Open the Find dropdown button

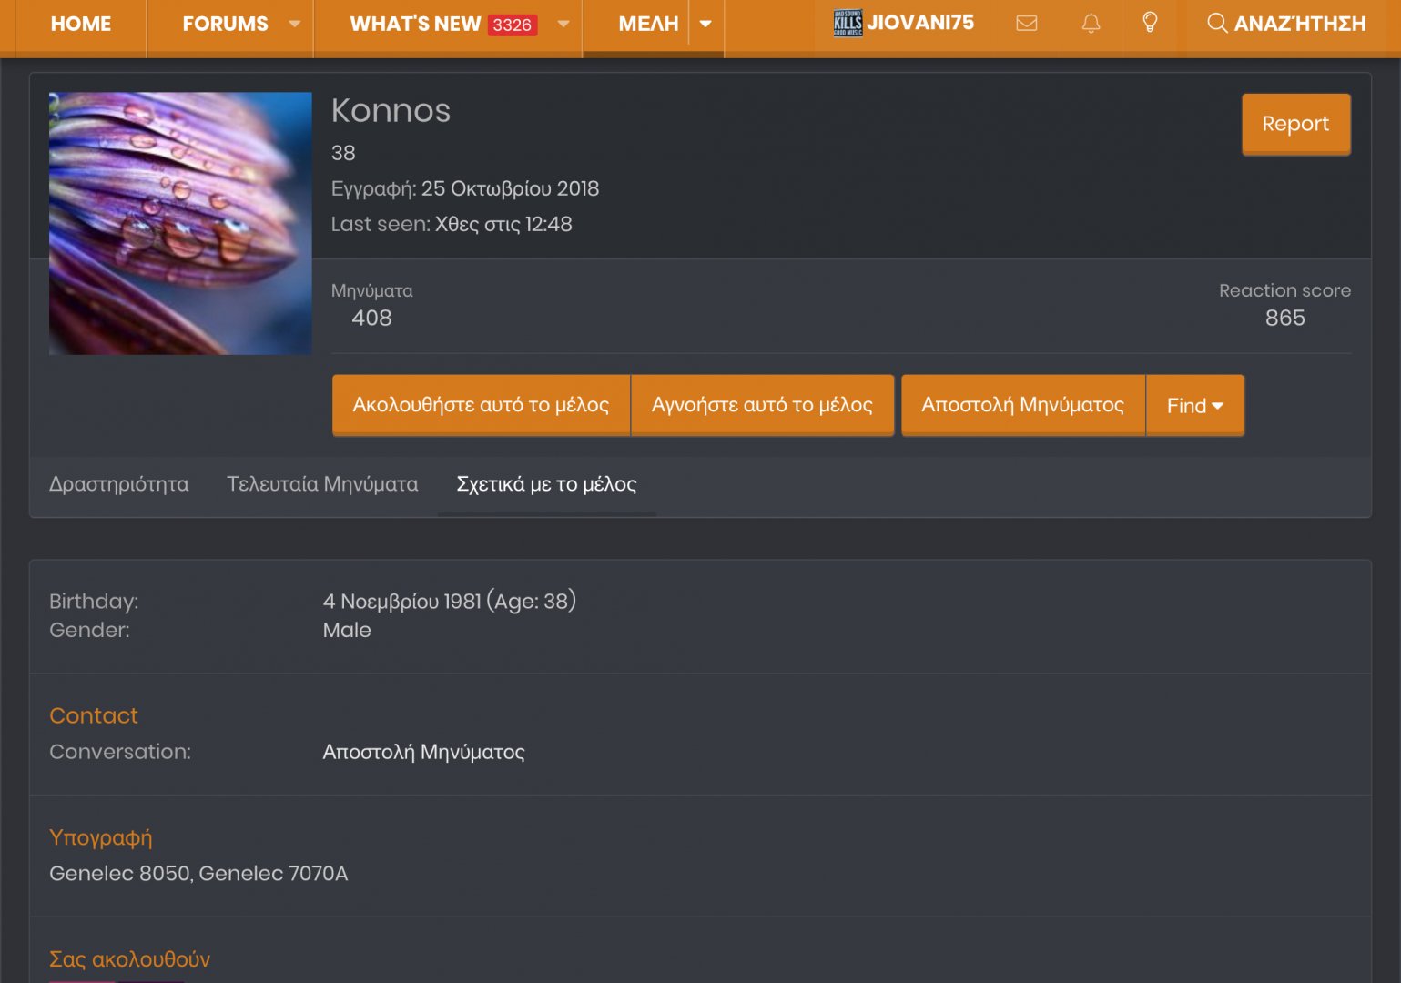[1195, 406]
